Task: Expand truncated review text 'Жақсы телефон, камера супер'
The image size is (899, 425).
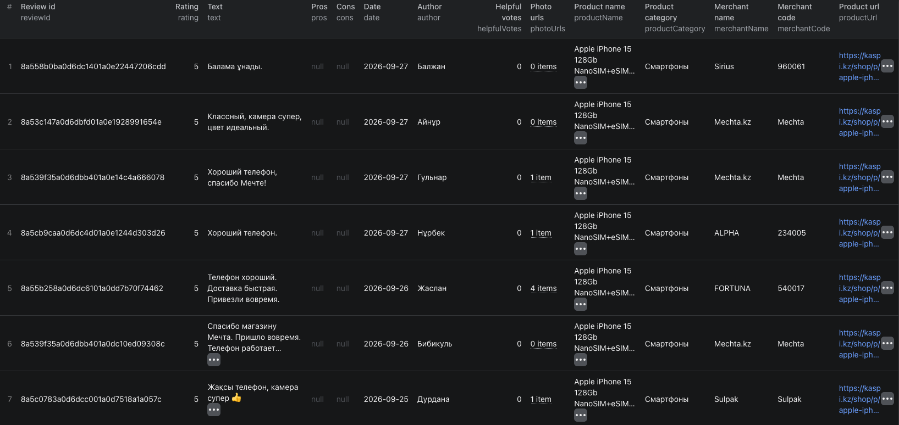Action: pos(214,410)
